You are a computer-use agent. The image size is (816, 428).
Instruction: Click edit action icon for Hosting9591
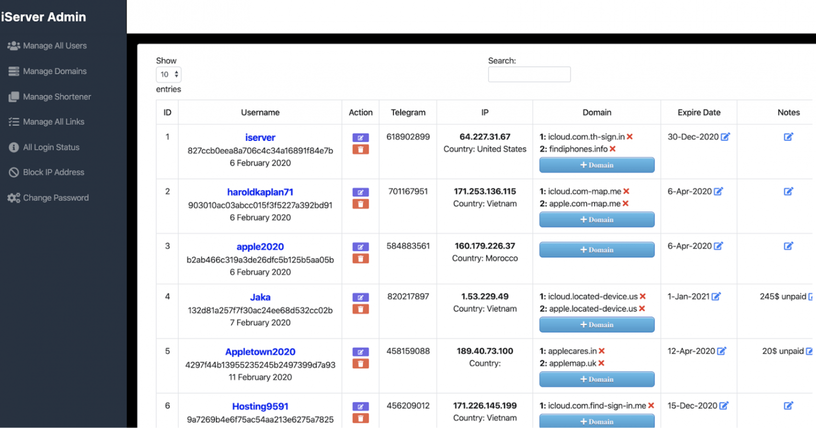coord(360,407)
